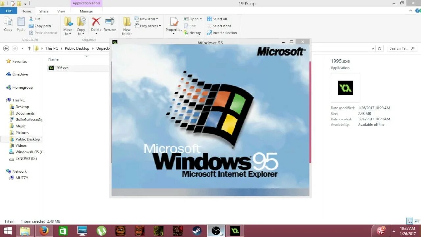Click the Copy icon in ribbon
The width and height of the screenshot is (421, 237).
click(8, 24)
